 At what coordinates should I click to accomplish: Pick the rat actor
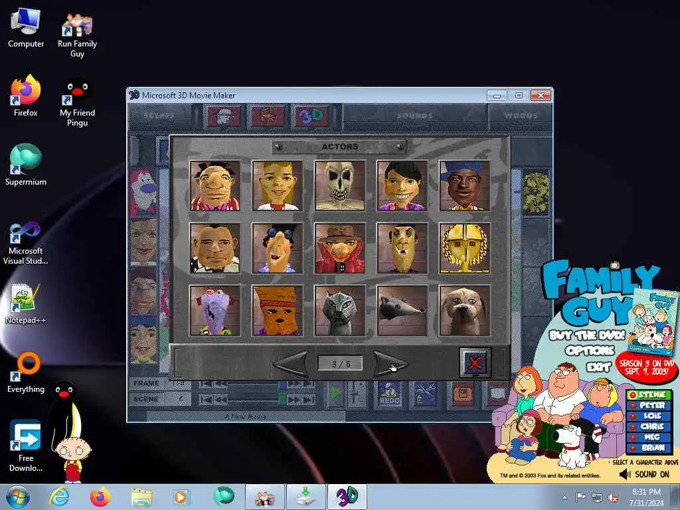[x=402, y=311]
